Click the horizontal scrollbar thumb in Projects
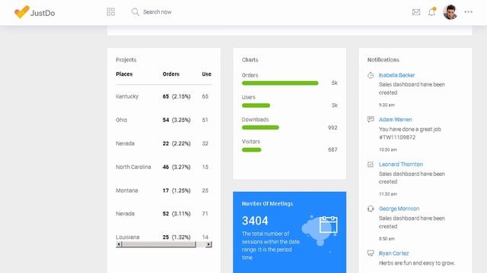The height and width of the screenshot is (273, 487). tap(159, 244)
